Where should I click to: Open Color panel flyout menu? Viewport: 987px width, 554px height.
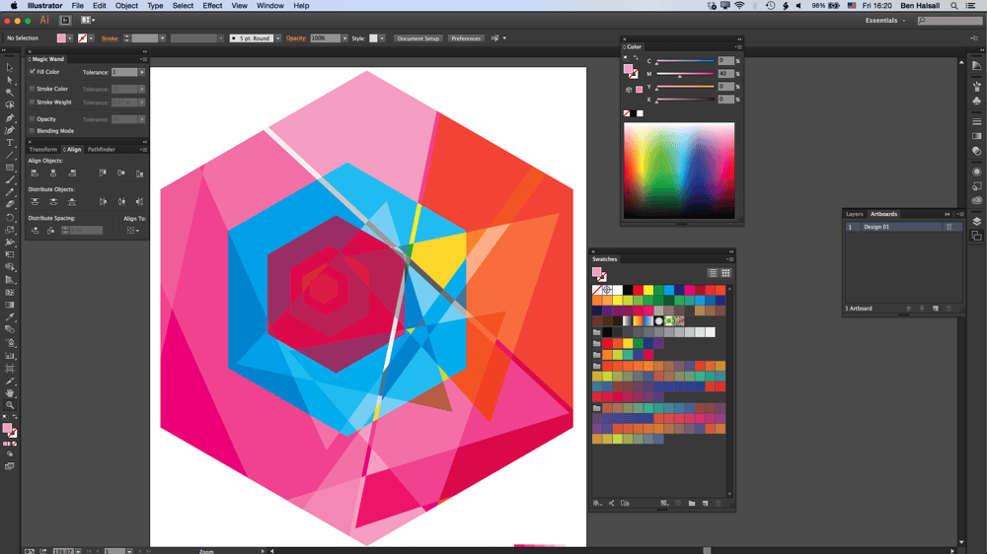click(x=738, y=47)
